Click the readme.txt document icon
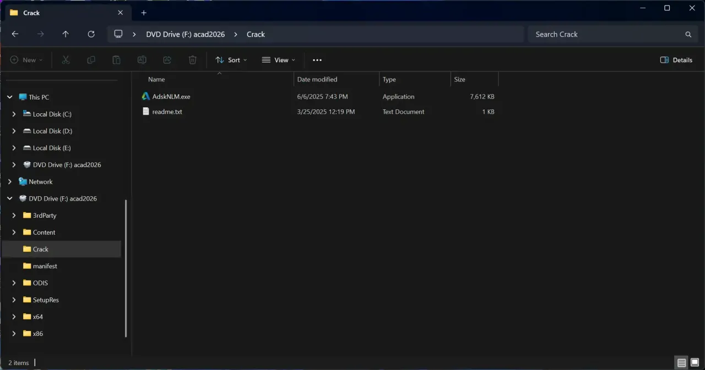The height and width of the screenshot is (370, 705). click(x=146, y=112)
